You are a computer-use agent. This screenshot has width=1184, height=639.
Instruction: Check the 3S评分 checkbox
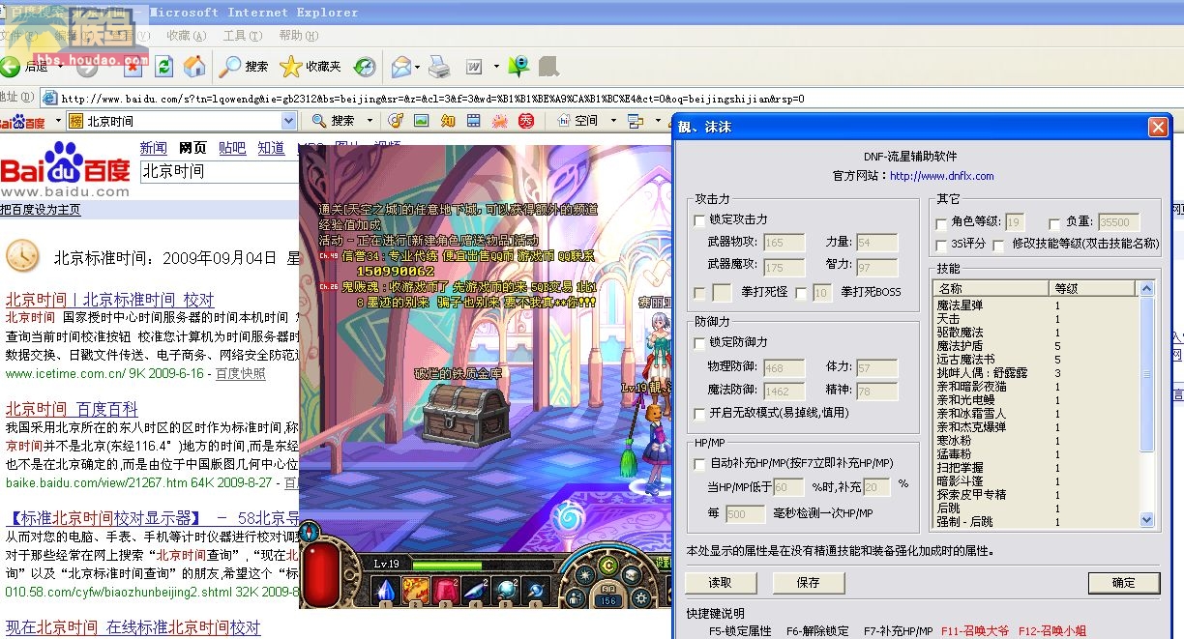tap(942, 245)
